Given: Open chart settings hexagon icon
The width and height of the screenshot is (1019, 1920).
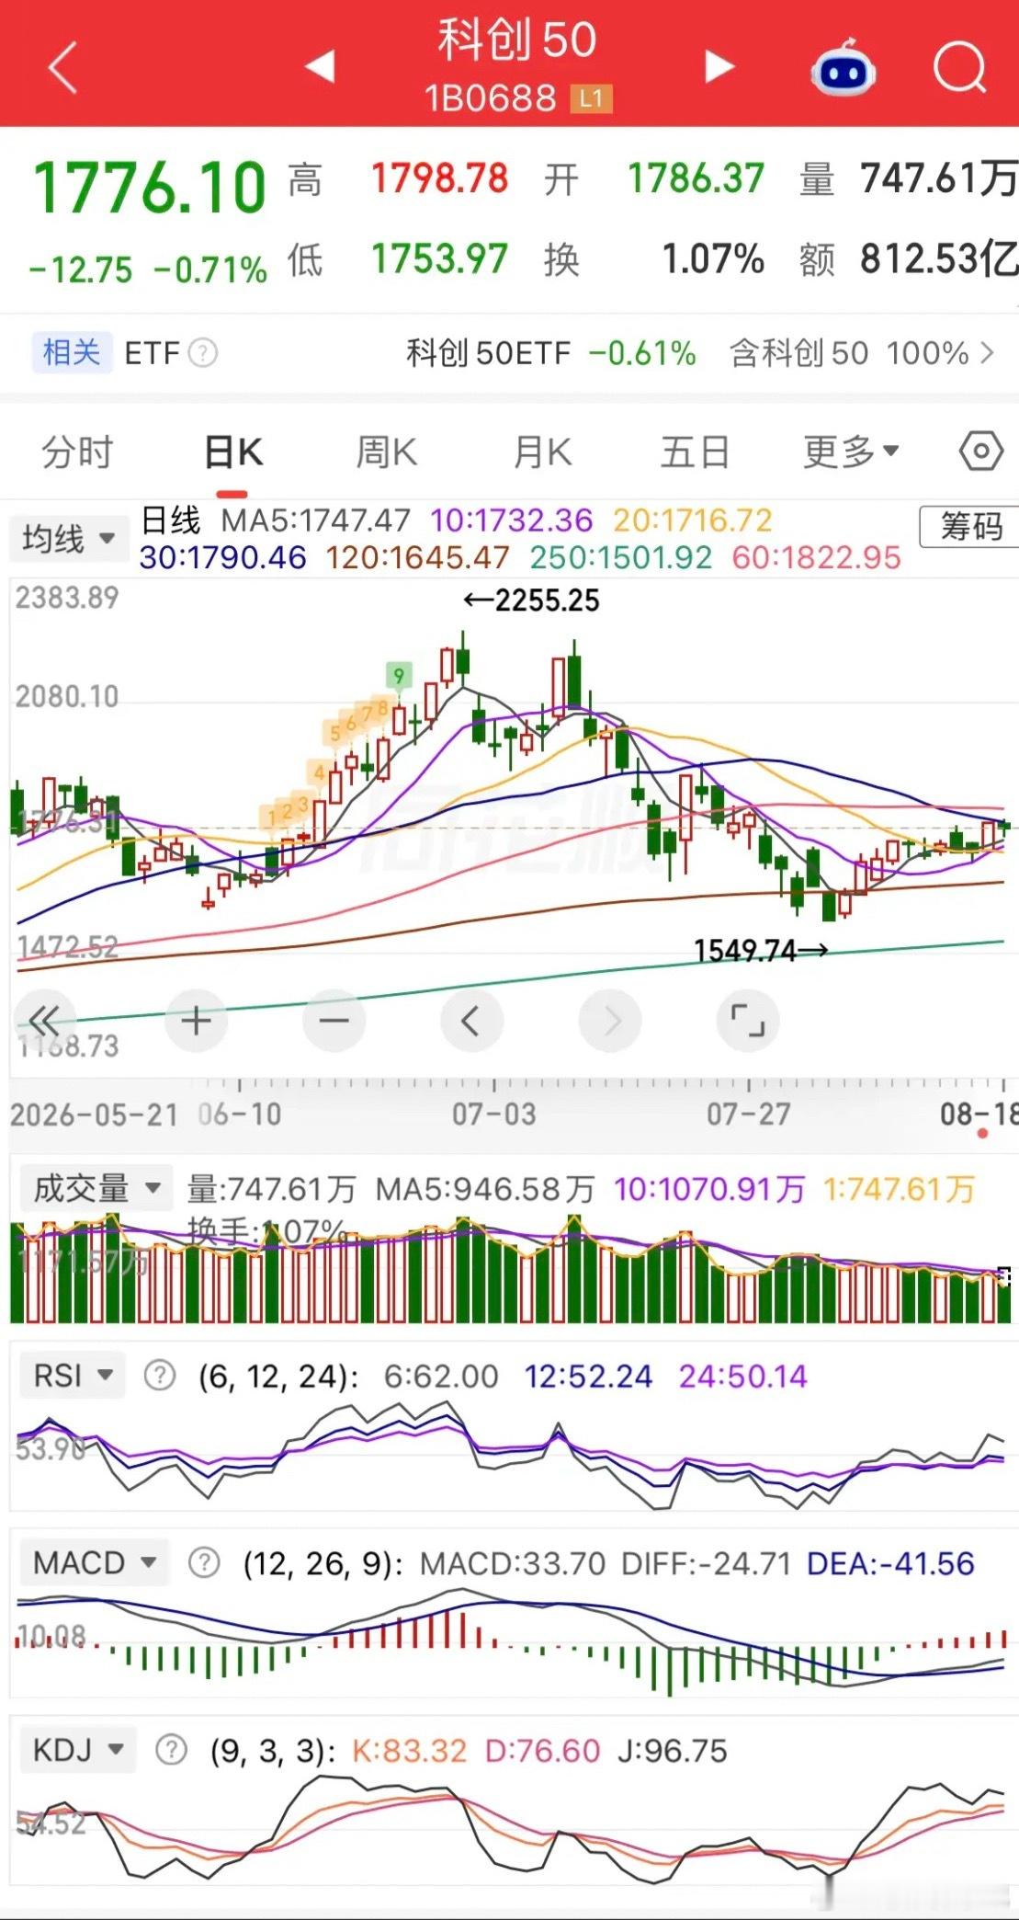Looking at the screenshot, I should 980,451.
